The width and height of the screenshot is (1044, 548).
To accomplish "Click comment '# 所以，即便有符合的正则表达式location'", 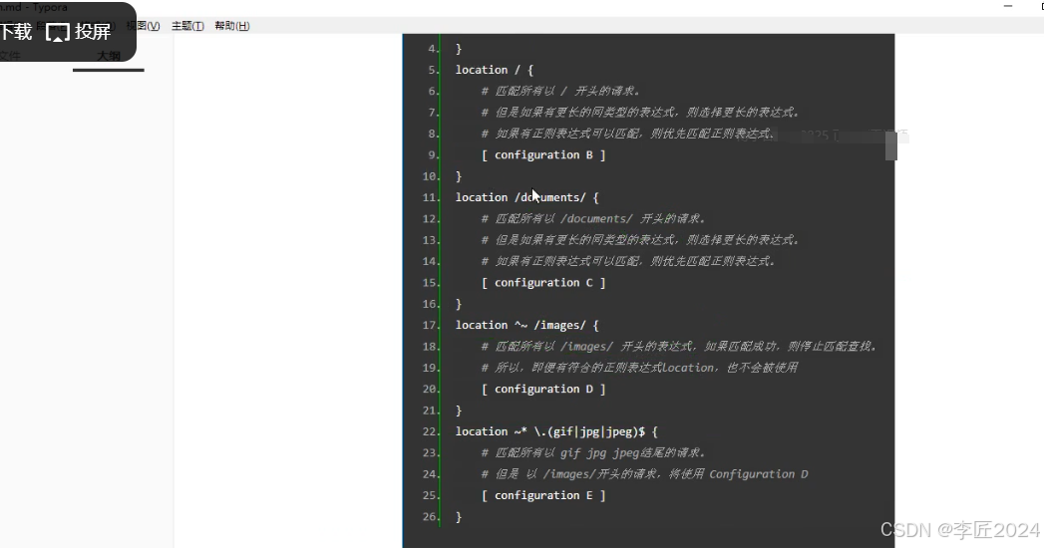I will (638, 368).
